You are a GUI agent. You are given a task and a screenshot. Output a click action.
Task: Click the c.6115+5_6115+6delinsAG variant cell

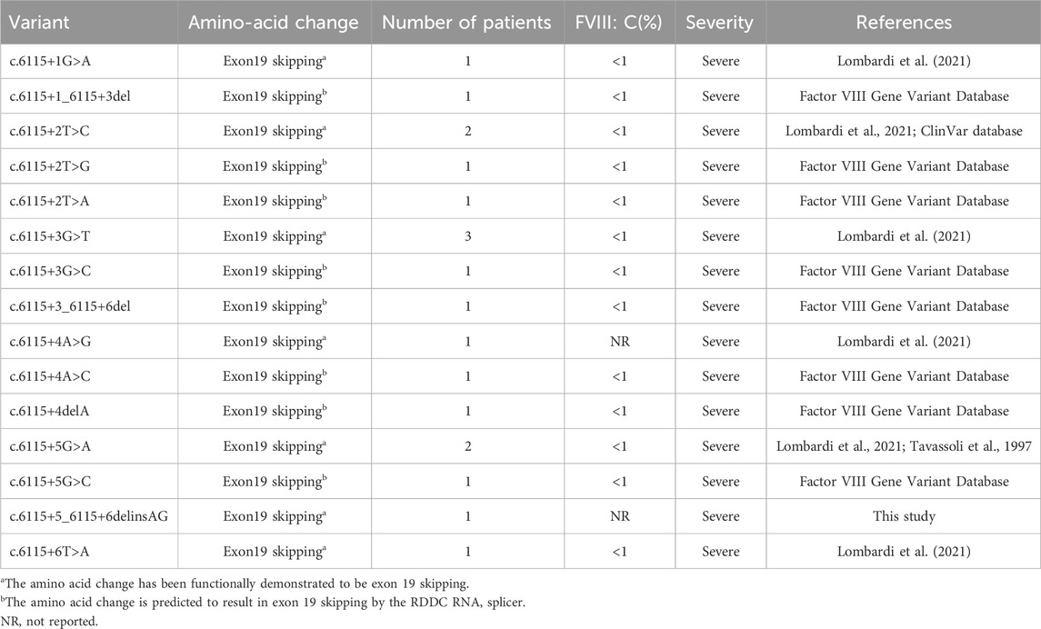(x=87, y=516)
